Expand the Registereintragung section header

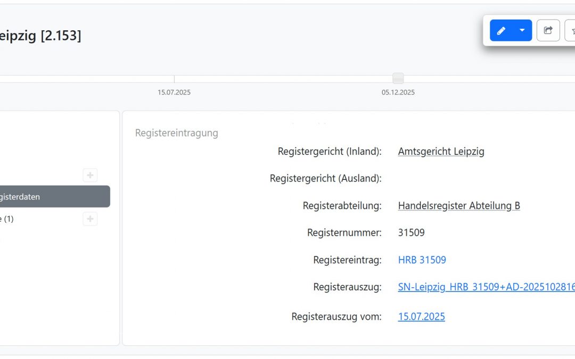(176, 132)
